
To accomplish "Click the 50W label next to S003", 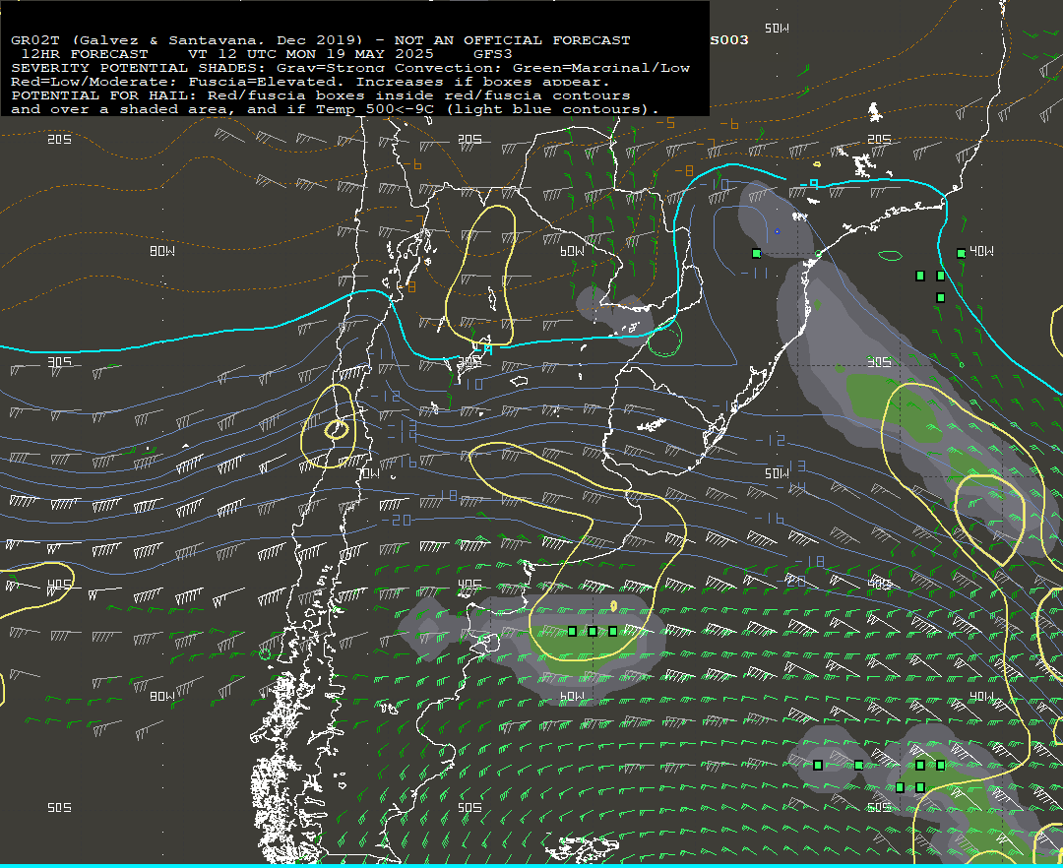I will click(x=777, y=28).
